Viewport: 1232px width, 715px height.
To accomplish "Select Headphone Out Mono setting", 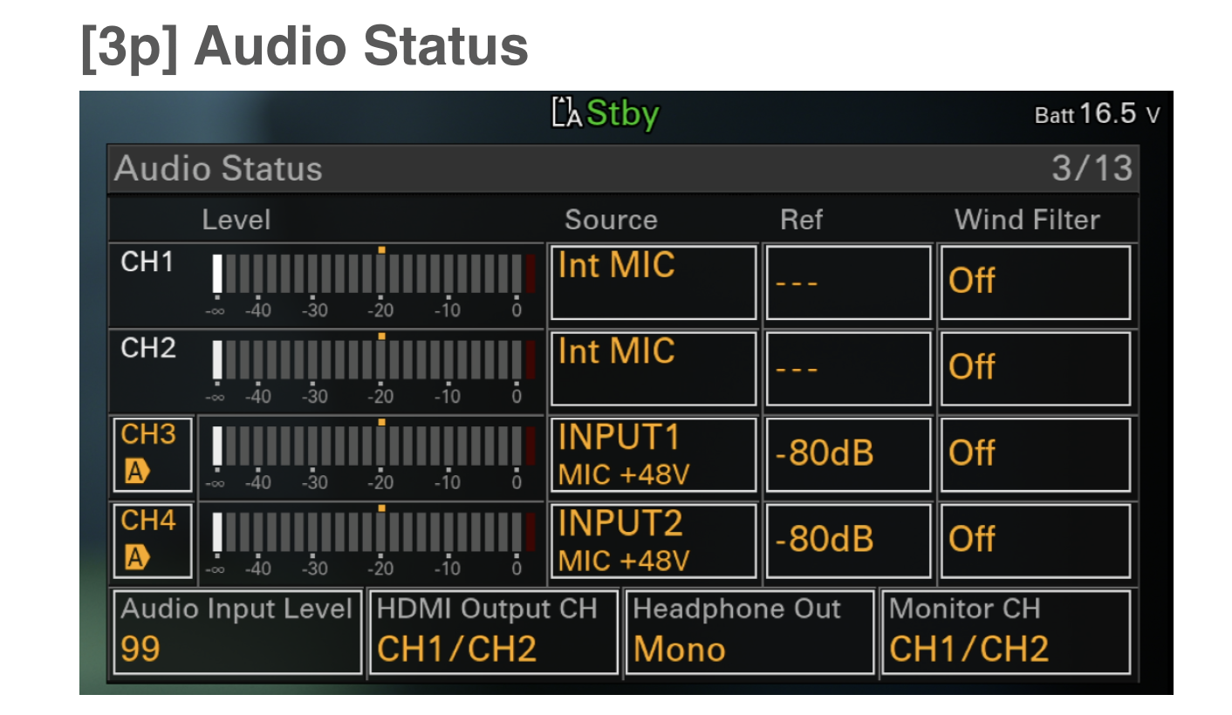I will pyautogui.click(x=749, y=632).
